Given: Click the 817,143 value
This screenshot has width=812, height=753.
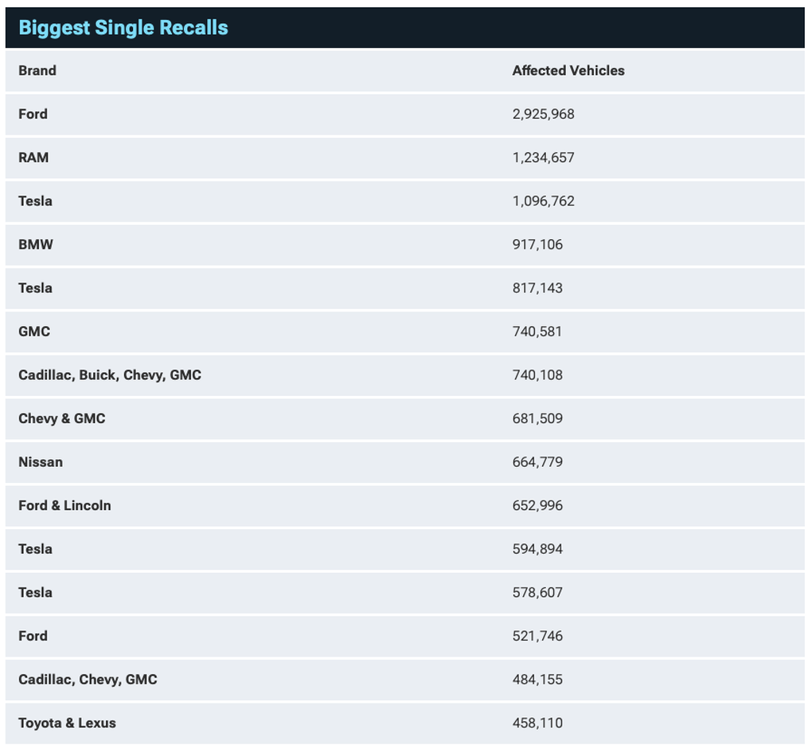Looking at the screenshot, I should (537, 288).
